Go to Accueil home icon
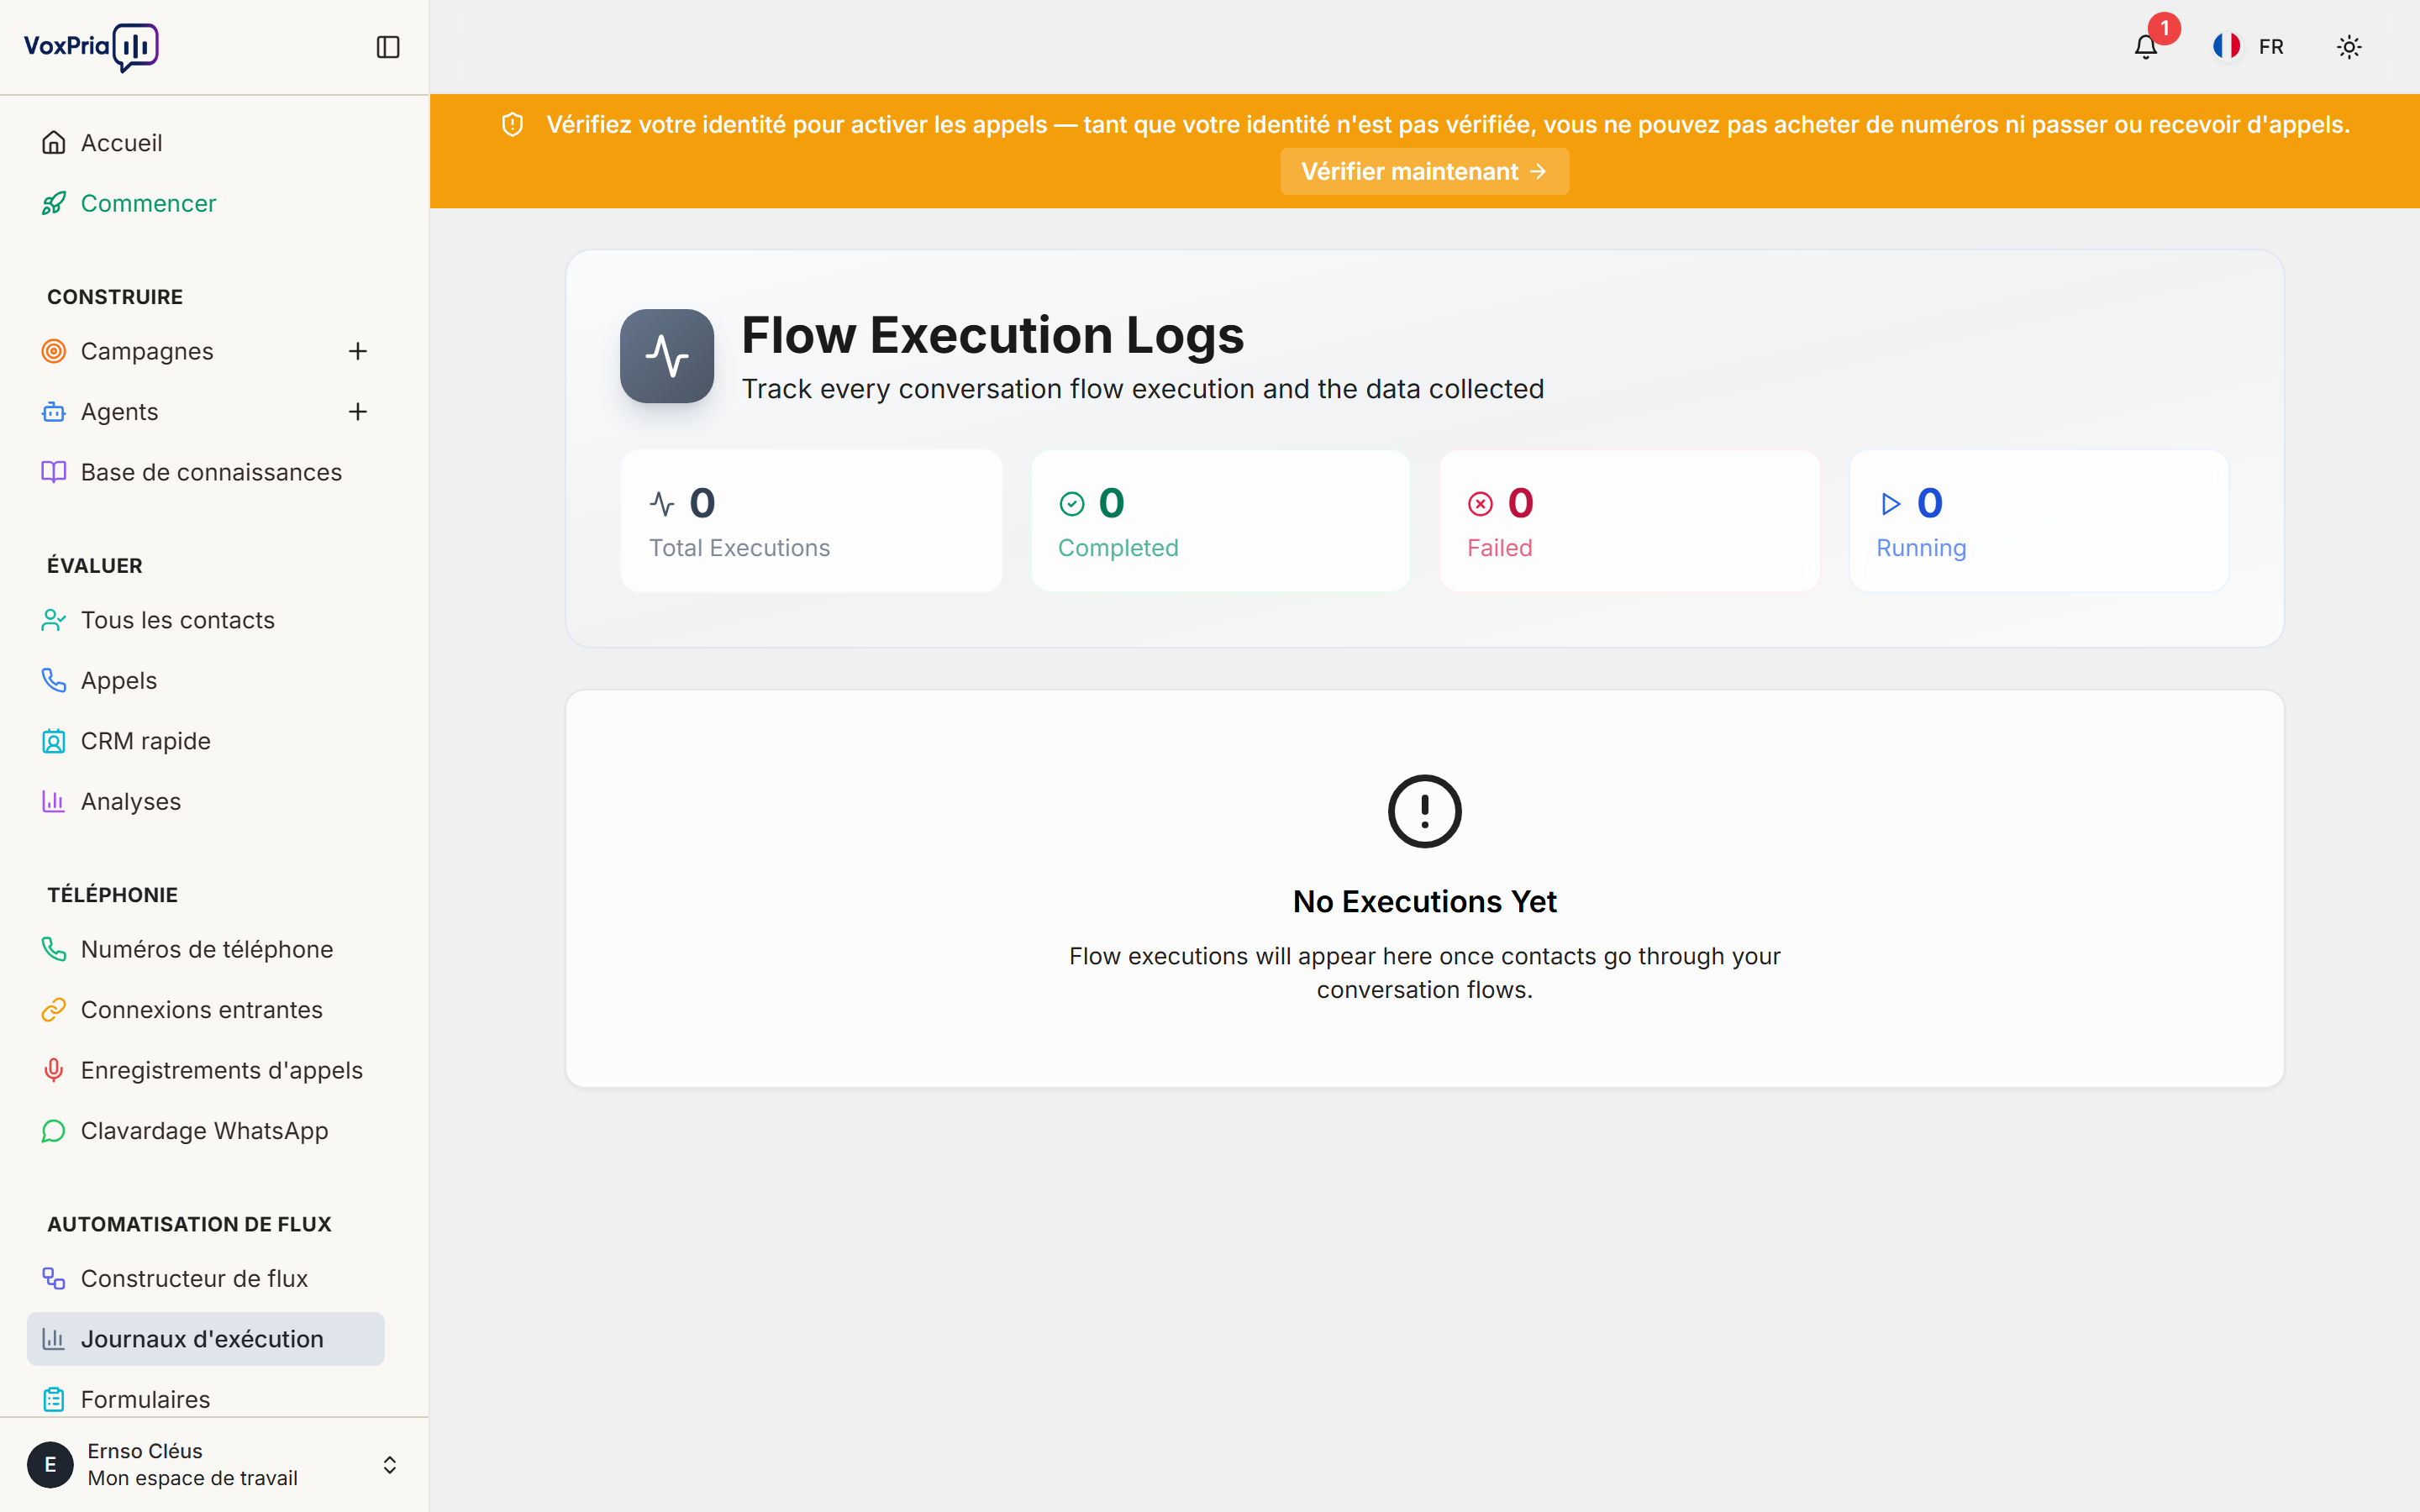 (54, 143)
